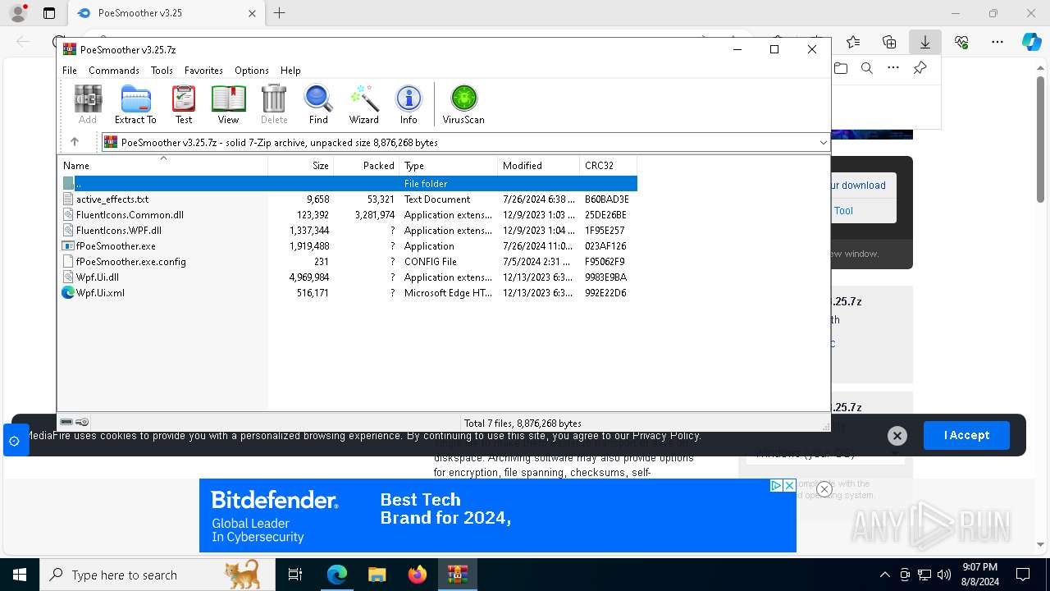
Task: Select the parent folder '..' row
Action: 349,184
